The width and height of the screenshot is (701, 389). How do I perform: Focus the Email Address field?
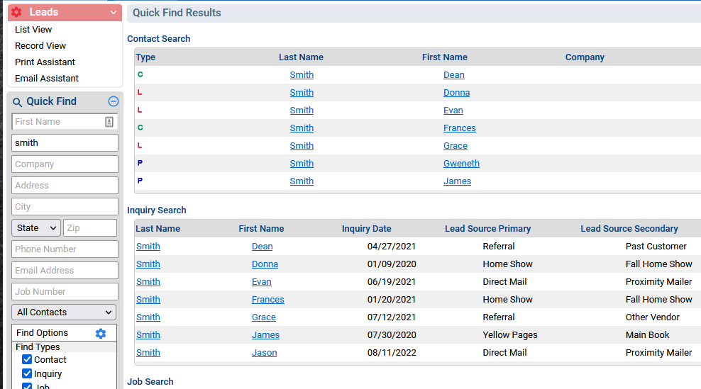click(65, 270)
